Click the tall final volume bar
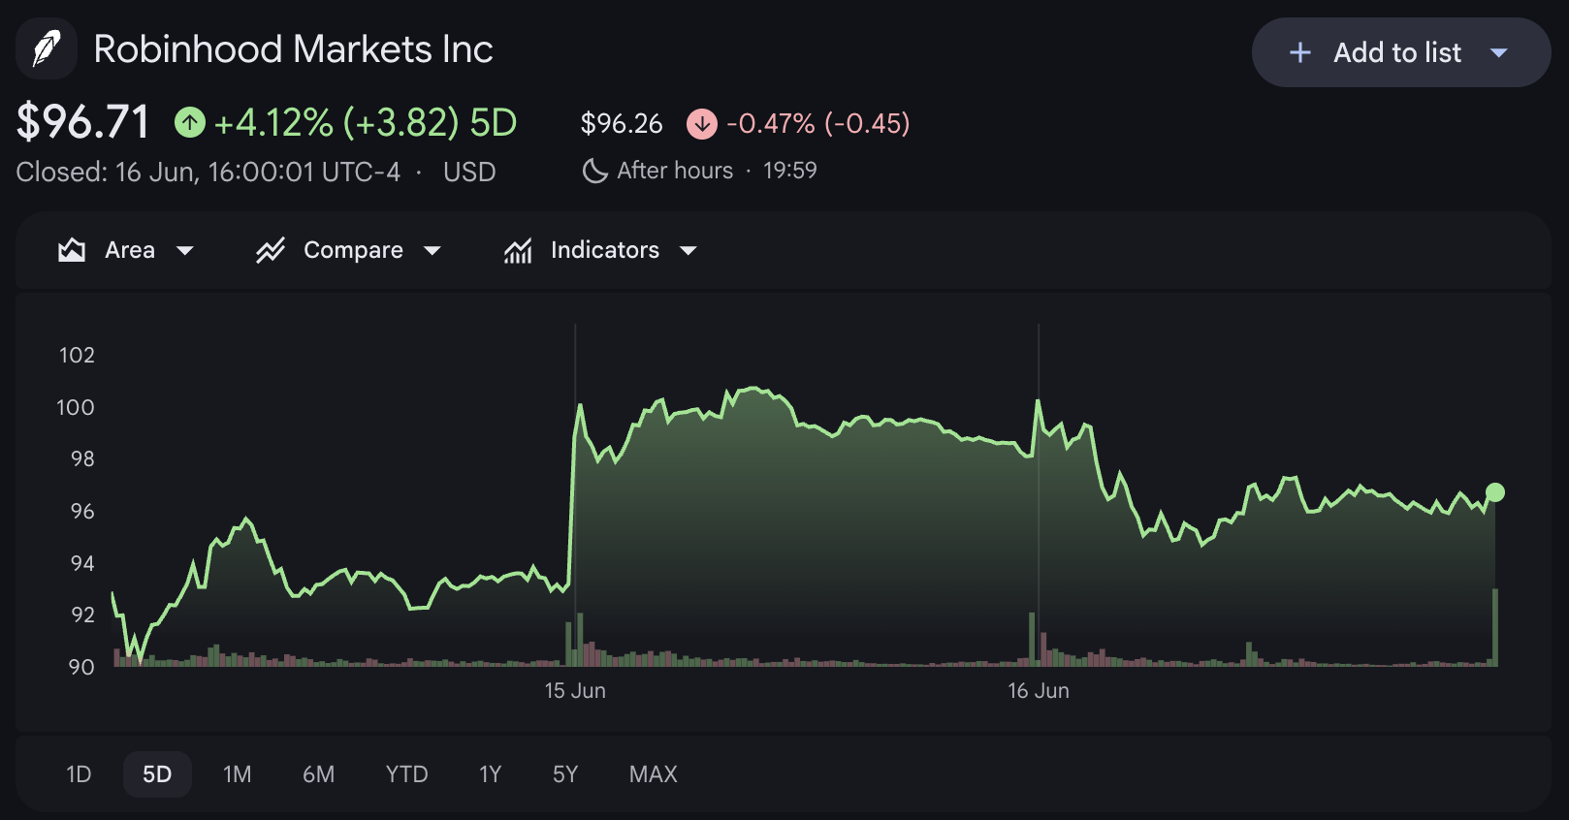Screen dimensions: 1569x820 point(1495,627)
